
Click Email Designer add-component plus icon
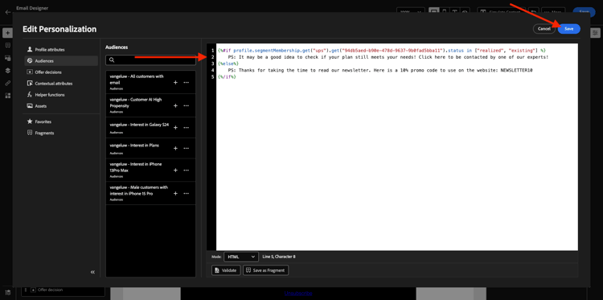7,33
